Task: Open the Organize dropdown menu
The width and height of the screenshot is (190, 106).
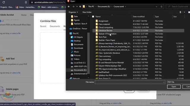Action: click(73, 12)
